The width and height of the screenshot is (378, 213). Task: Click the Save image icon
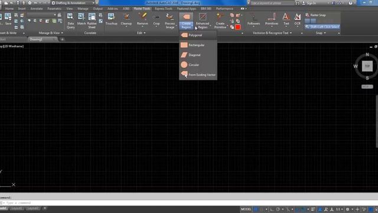(8, 20)
